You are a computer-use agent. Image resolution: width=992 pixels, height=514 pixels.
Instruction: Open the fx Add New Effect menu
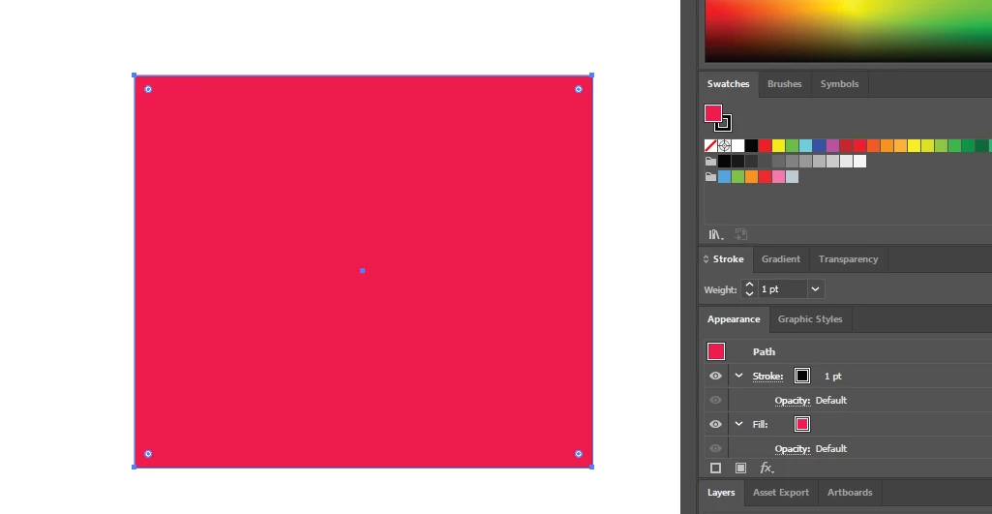[767, 468]
